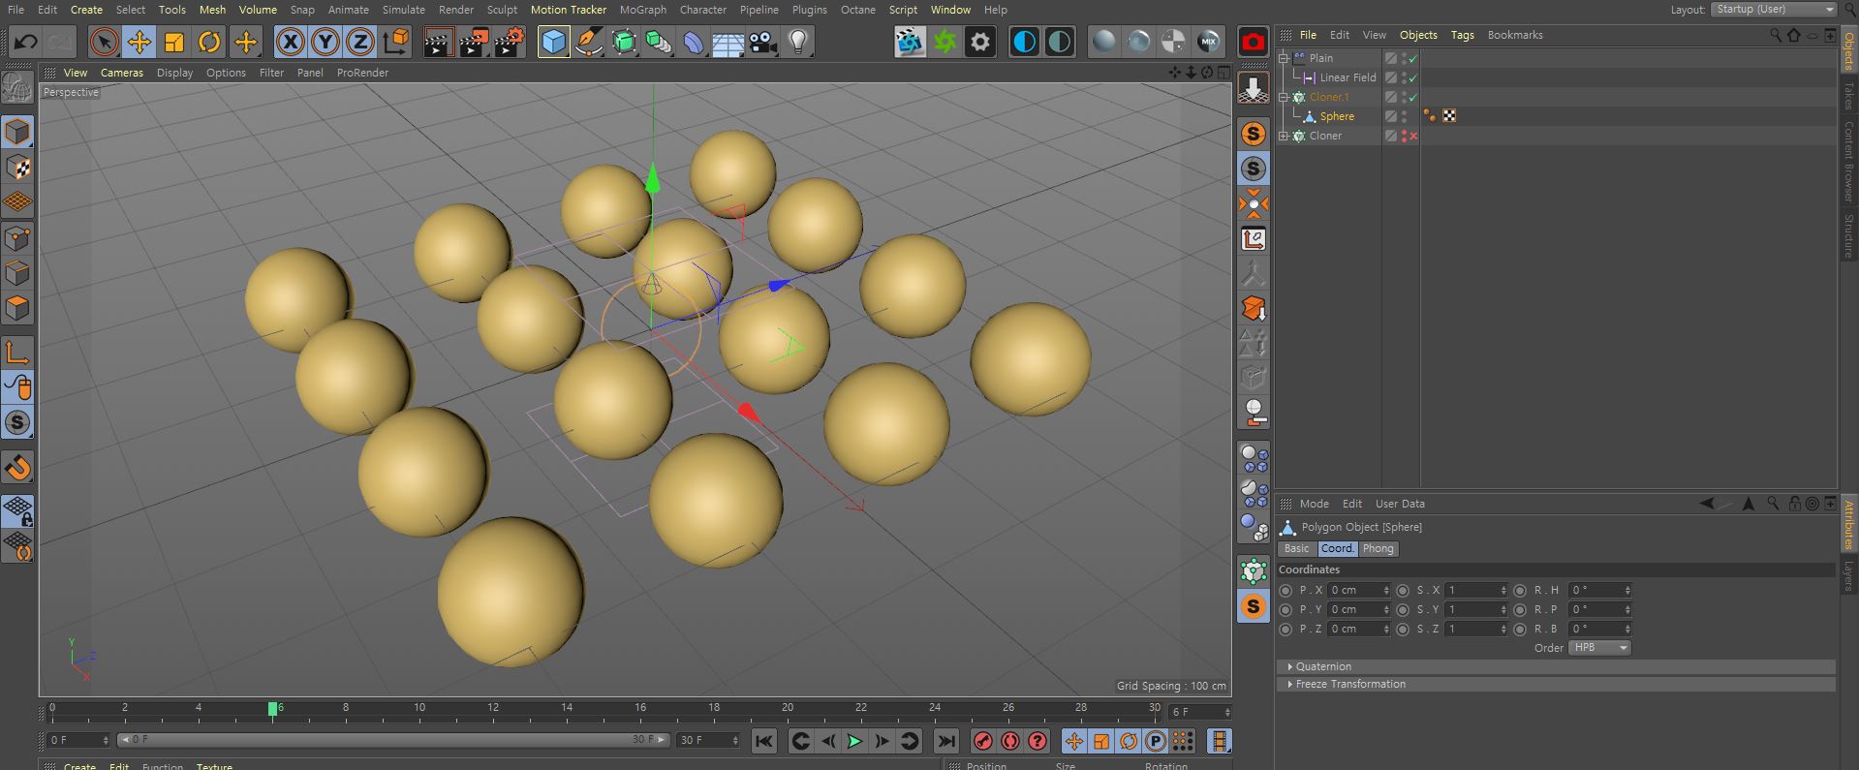1859x770 pixels.
Task: Open the rotation Order HPB dropdown
Action: [x=1600, y=648]
